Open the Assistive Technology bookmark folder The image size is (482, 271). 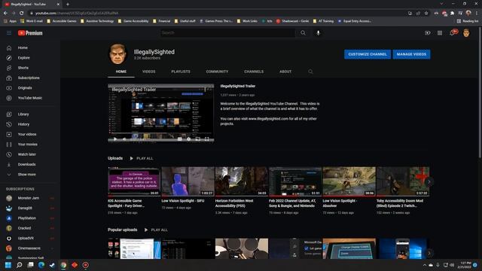pyautogui.click(x=97, y=21)
